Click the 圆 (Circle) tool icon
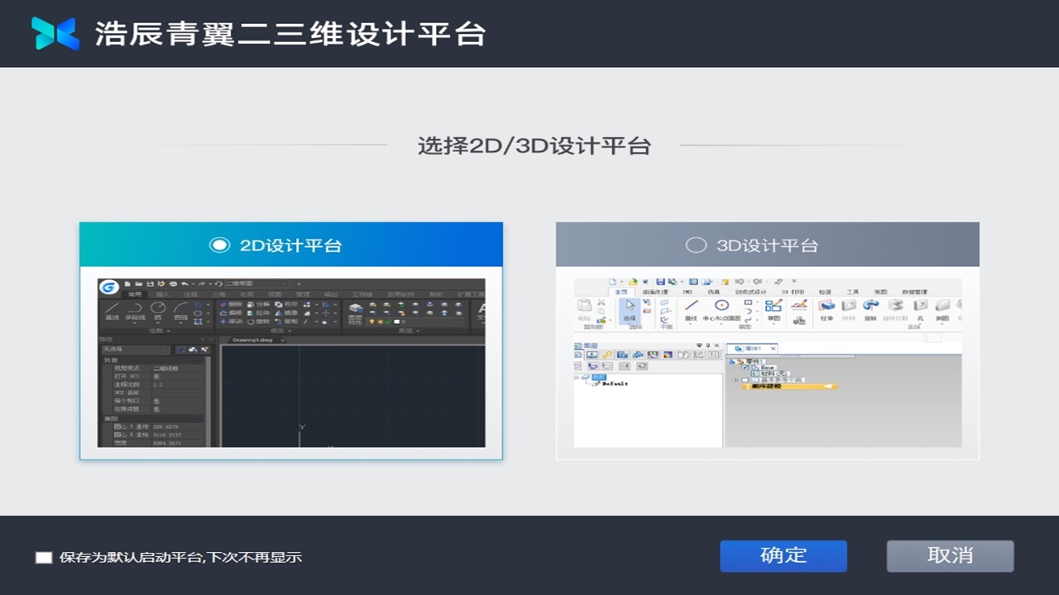 [159, 306]
